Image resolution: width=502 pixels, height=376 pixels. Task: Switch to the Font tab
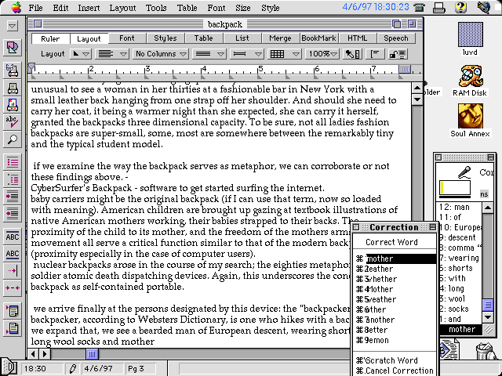[127, 38]
